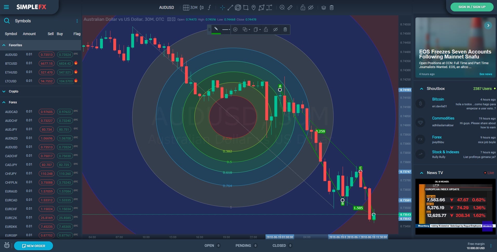The image size is (497, 252).
Task: Select the crosshair cursor tool
Action: [x=222, y=8]
